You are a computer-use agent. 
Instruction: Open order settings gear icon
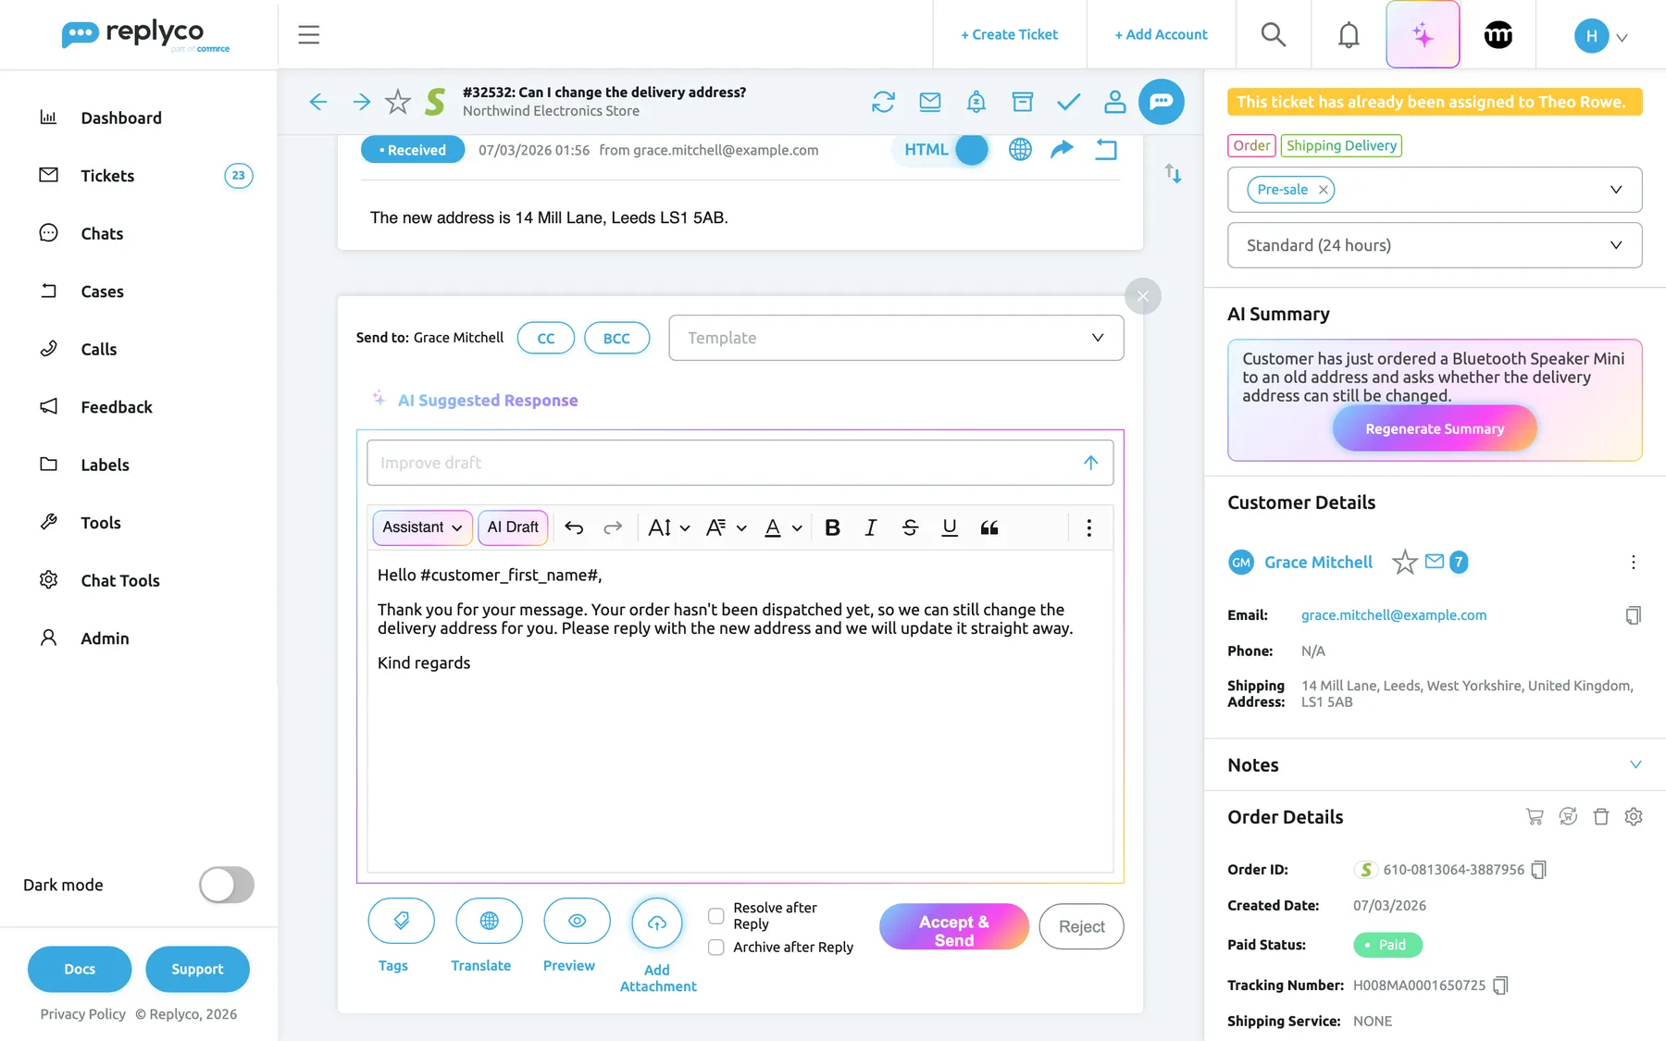pyautogui.click(x=1634, y=817)
